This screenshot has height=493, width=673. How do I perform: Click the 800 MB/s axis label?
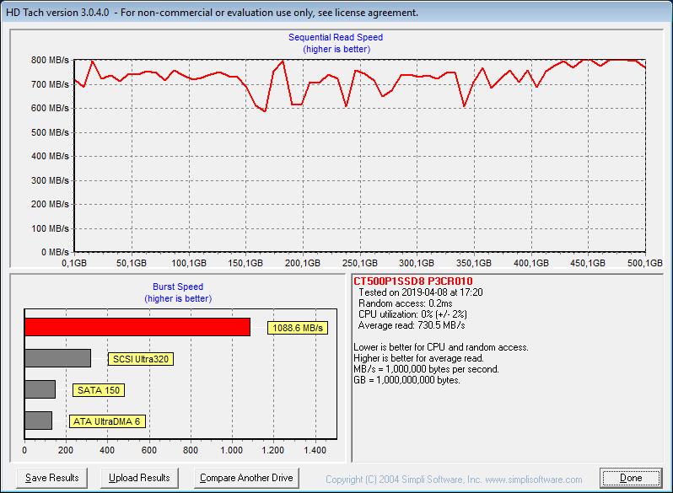click(50, 60)
